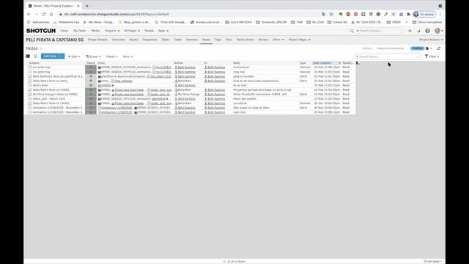Image resolution: width=469 pixels, height=264 pixels.
Task: Click the Status column header
Action: tap(91, 63)
